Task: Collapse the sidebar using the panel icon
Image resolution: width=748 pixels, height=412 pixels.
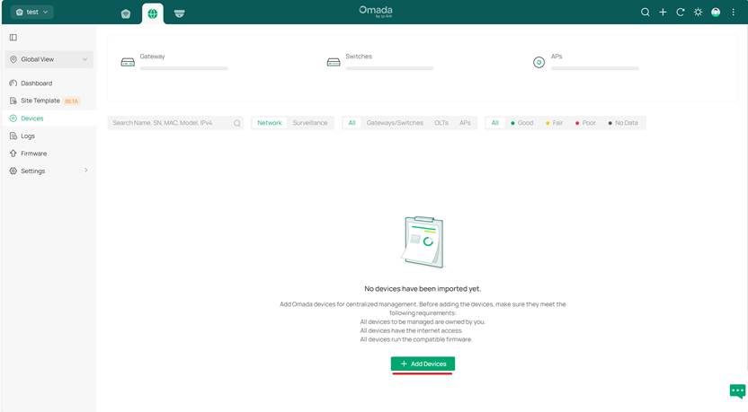Action: pos(13,38)
